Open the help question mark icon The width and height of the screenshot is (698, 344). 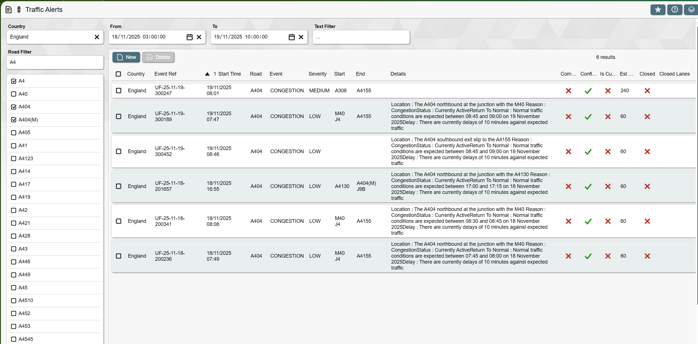tap(674, 10)
